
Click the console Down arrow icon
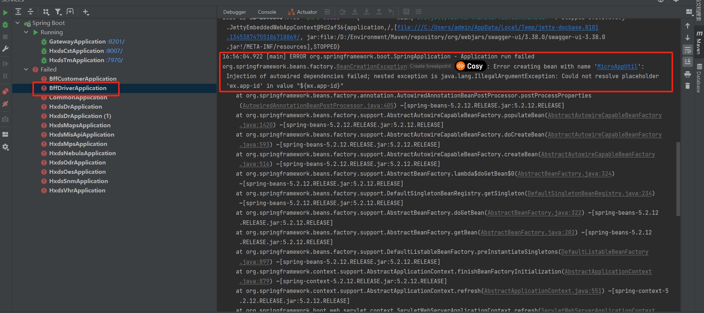tap(688, 38)
